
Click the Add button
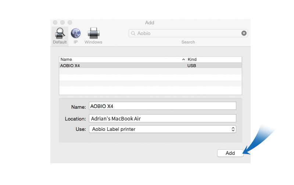tap(230, 153)
